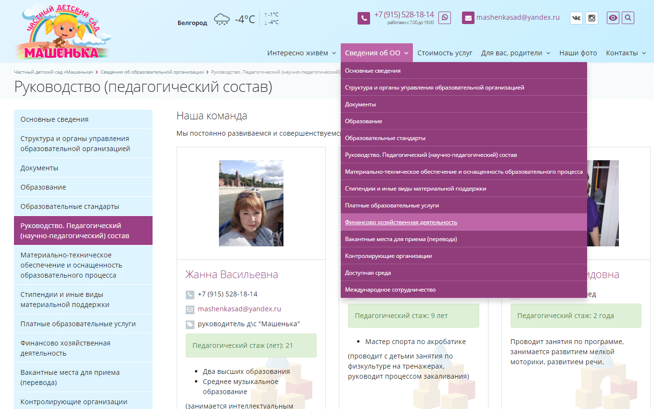Expand the Для вас, родители dropdown
Screen dimensions: 654x409
coord(515,53)
